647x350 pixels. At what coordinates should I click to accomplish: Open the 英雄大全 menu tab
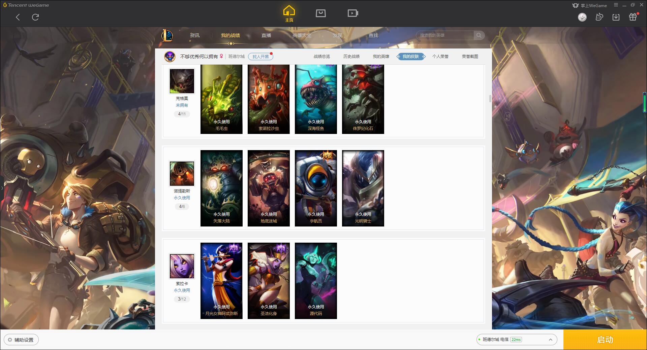302,35
